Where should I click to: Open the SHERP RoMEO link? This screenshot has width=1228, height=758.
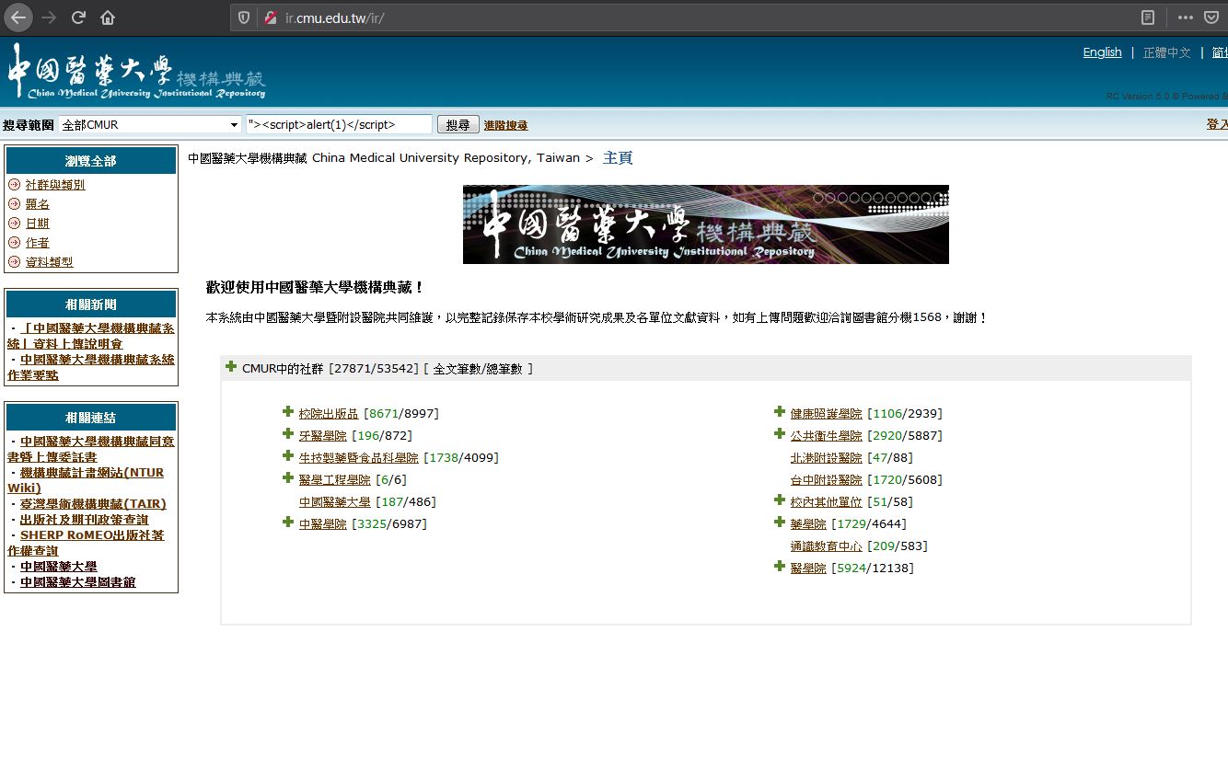86,543
